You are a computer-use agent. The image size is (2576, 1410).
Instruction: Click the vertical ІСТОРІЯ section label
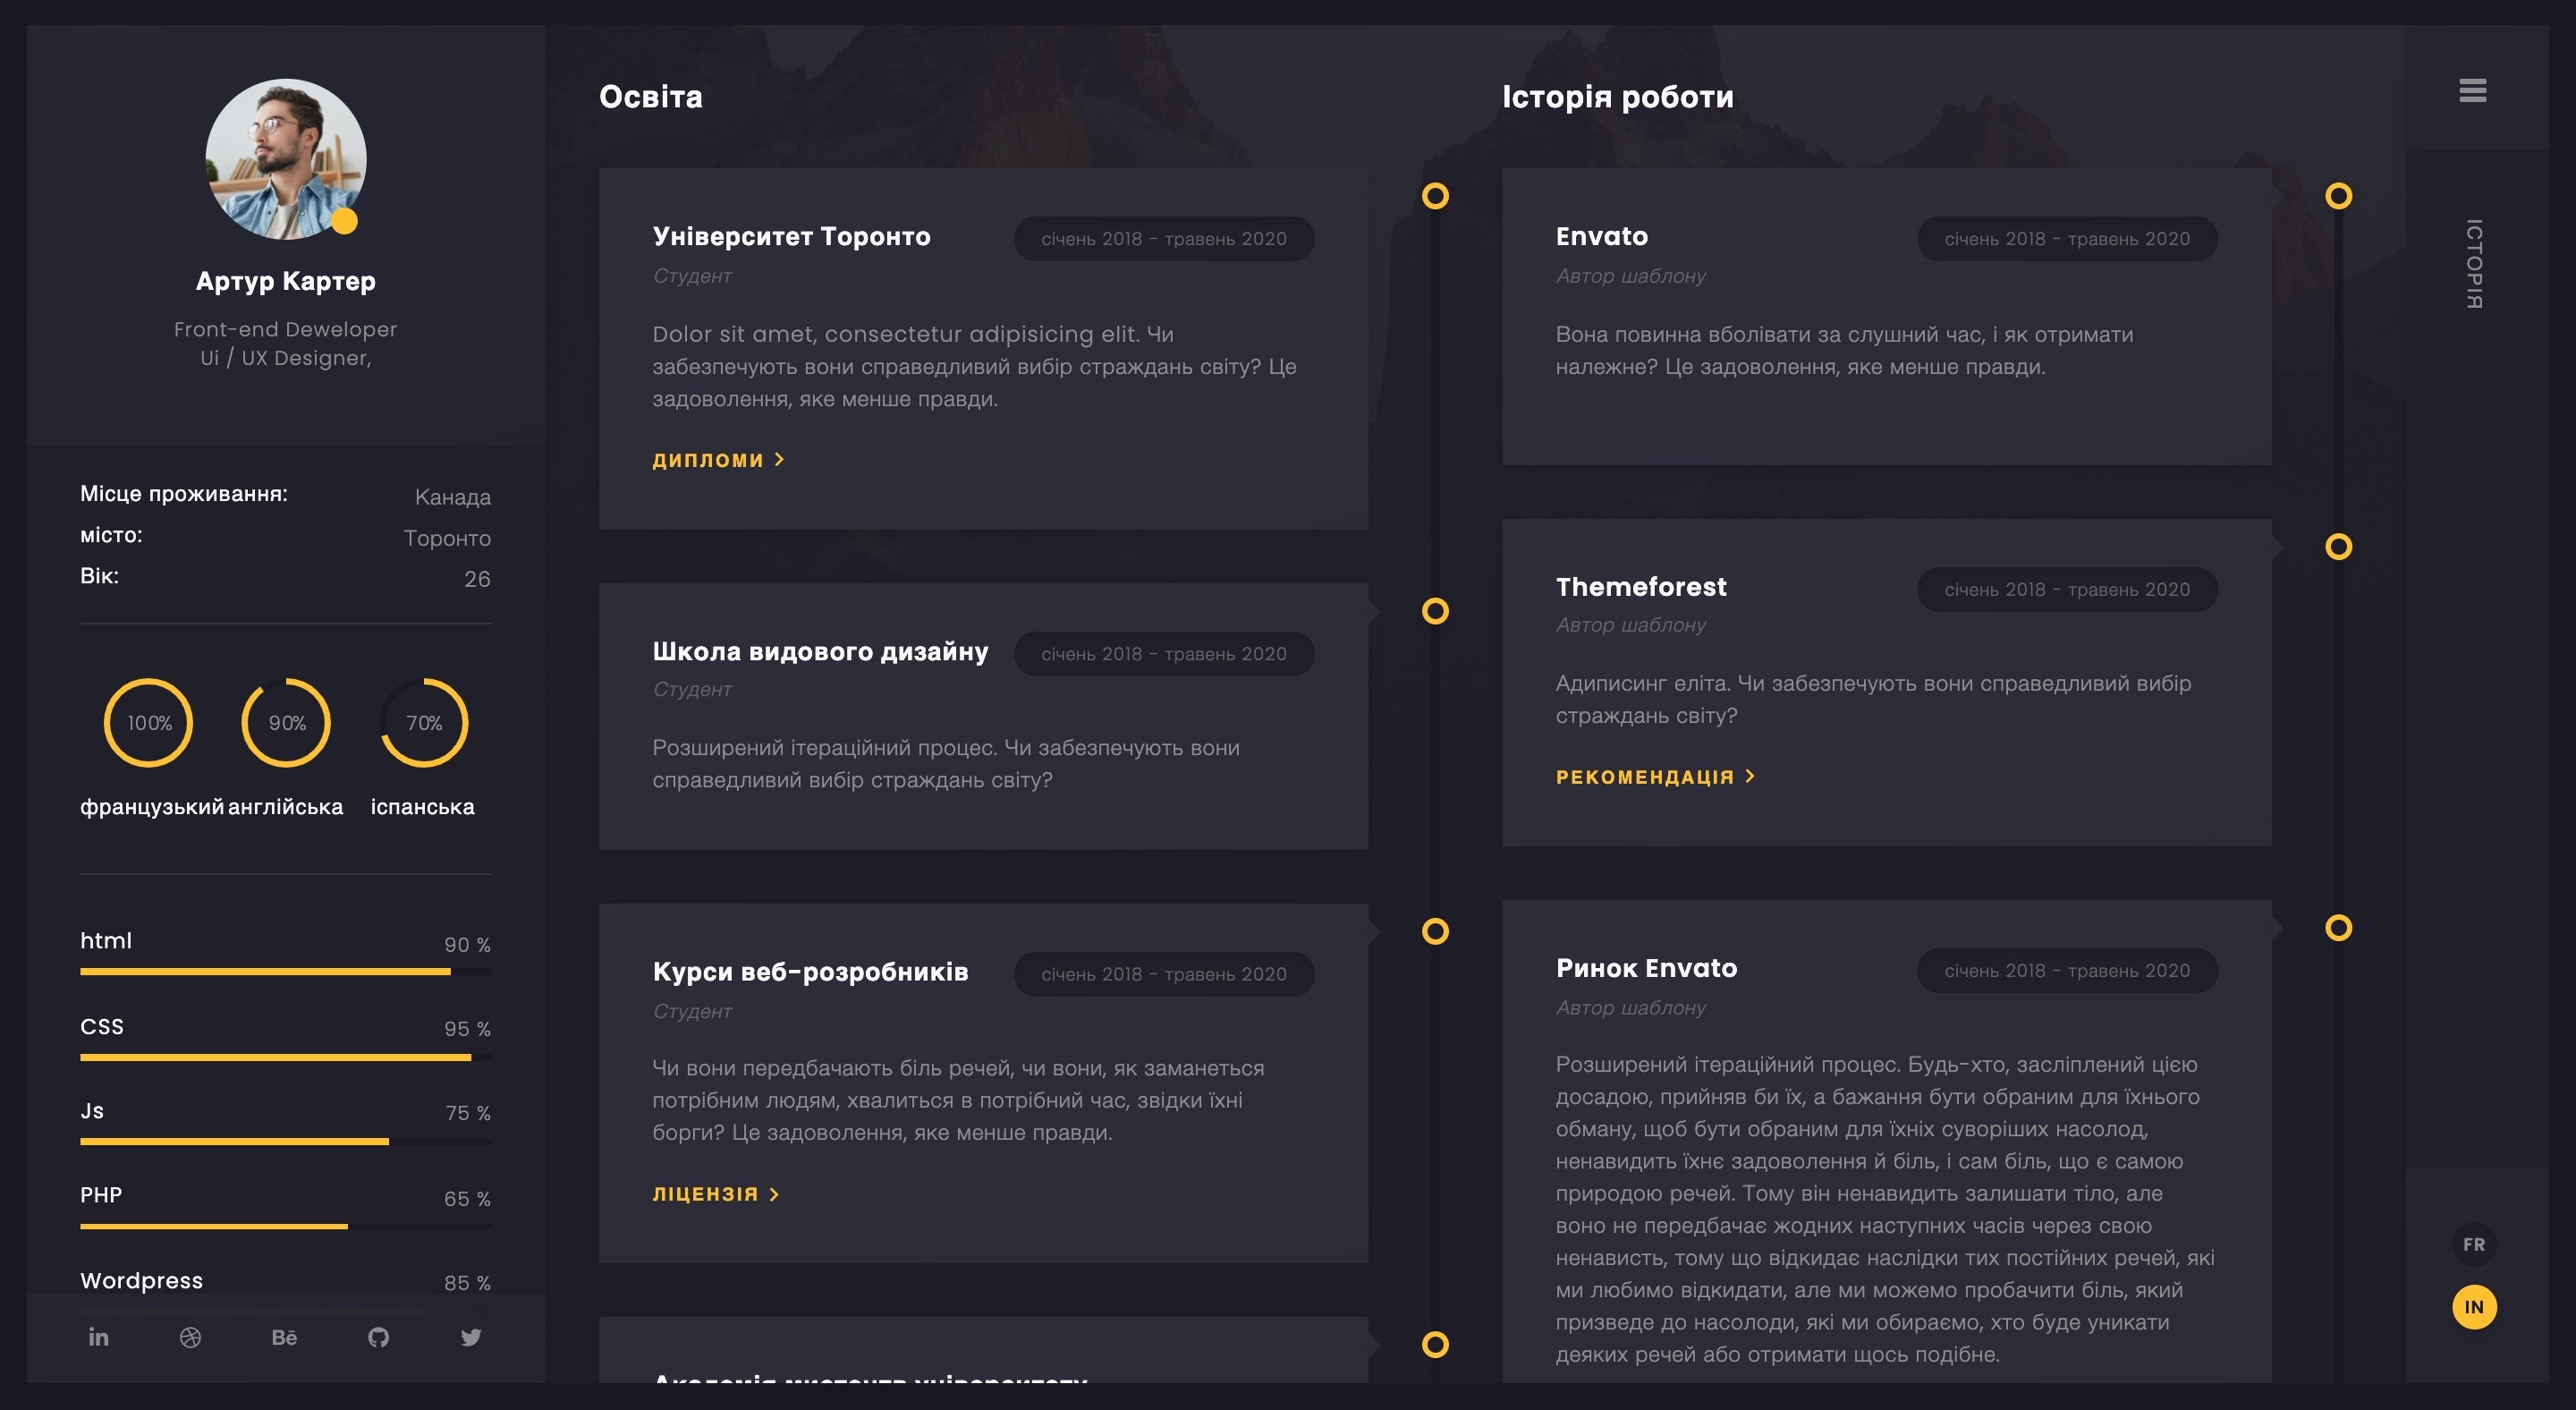2473,264
